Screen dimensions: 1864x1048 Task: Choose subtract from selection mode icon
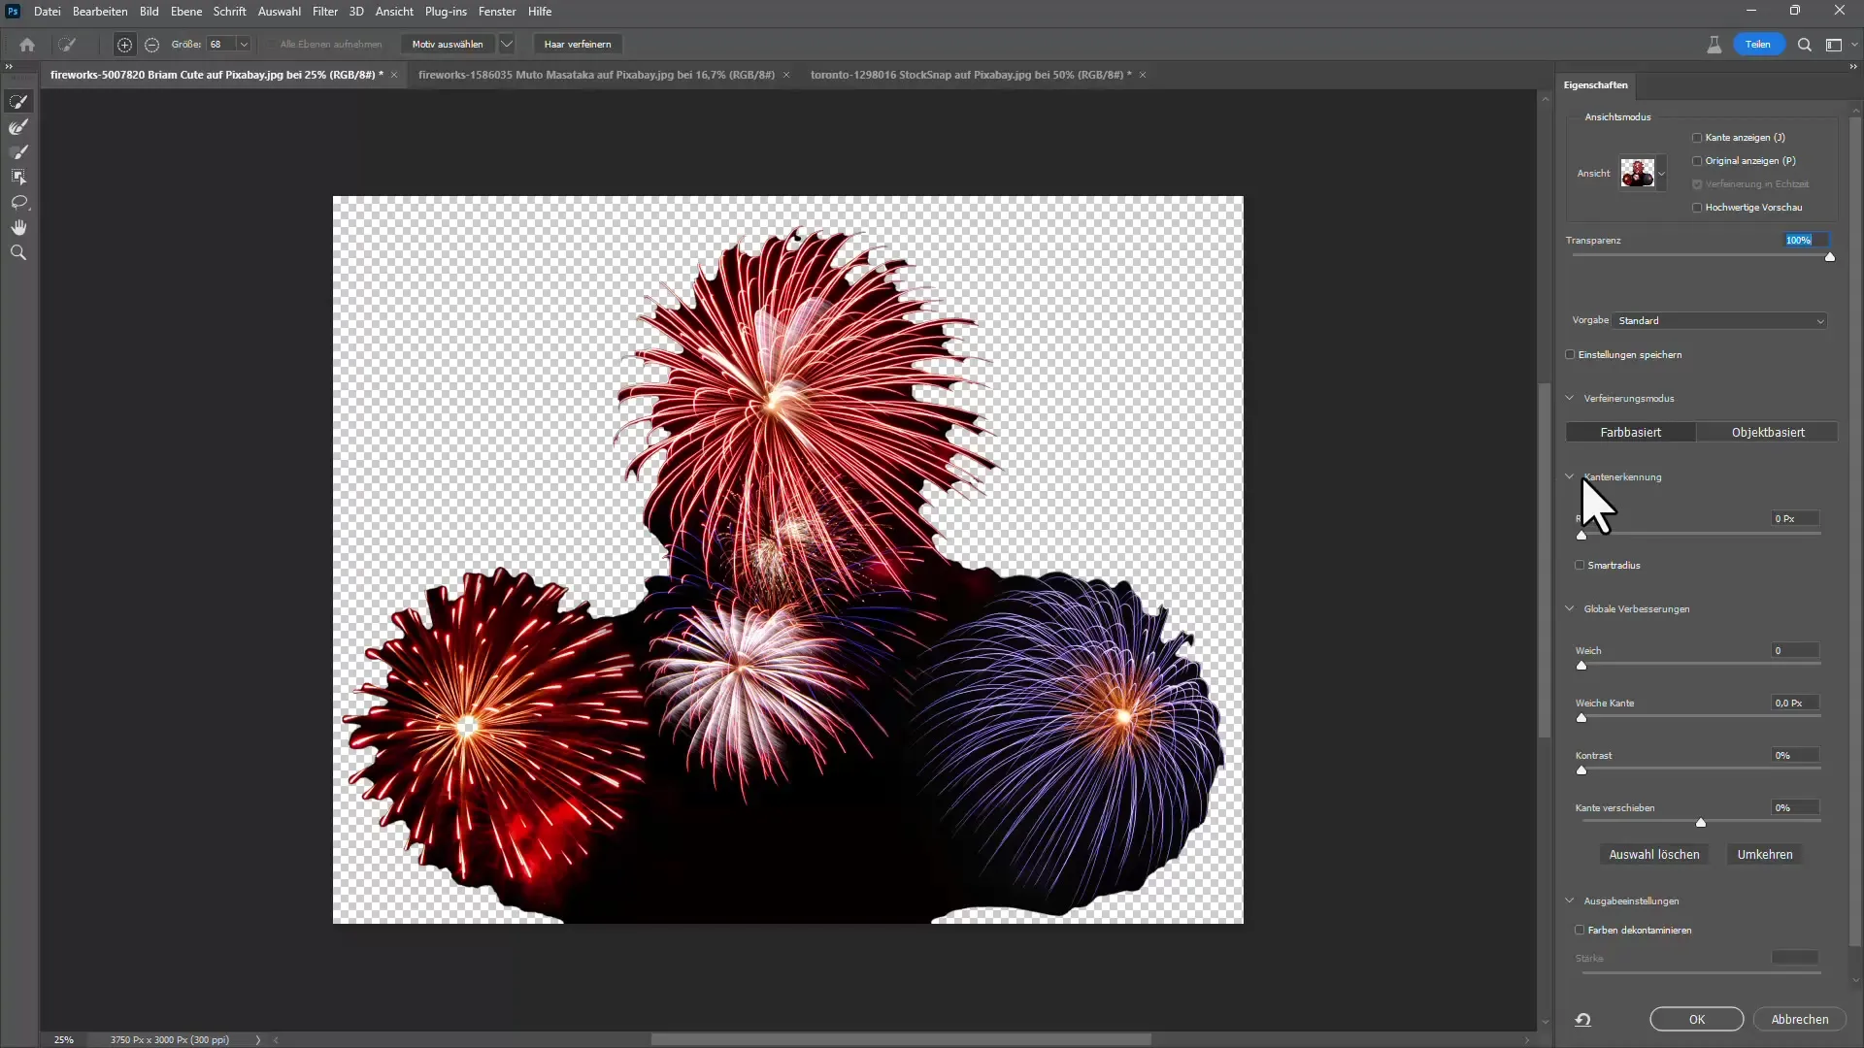tap(151, 45)
